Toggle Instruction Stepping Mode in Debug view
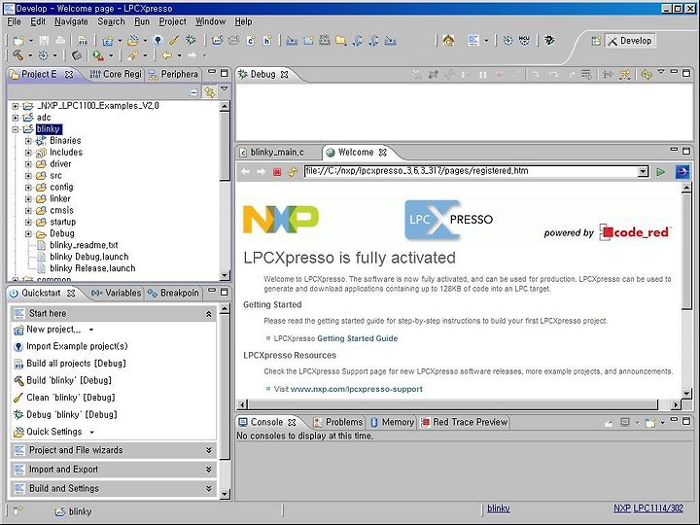700x525 pixels. coord(608,75)
